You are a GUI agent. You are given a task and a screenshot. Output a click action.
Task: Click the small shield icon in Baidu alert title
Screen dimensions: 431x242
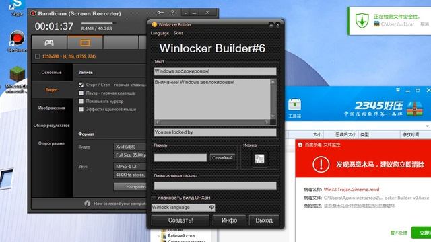[x=300, y=145]
